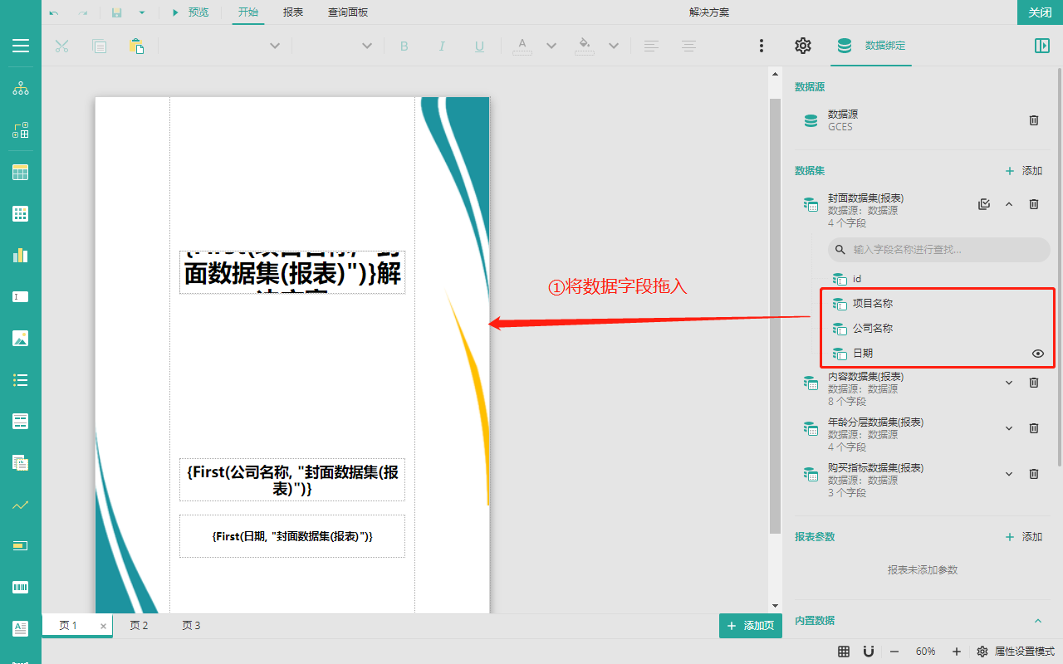
Task: Expand the 年龄分层数据集(报表) dataset
Action: (1009, 428)
